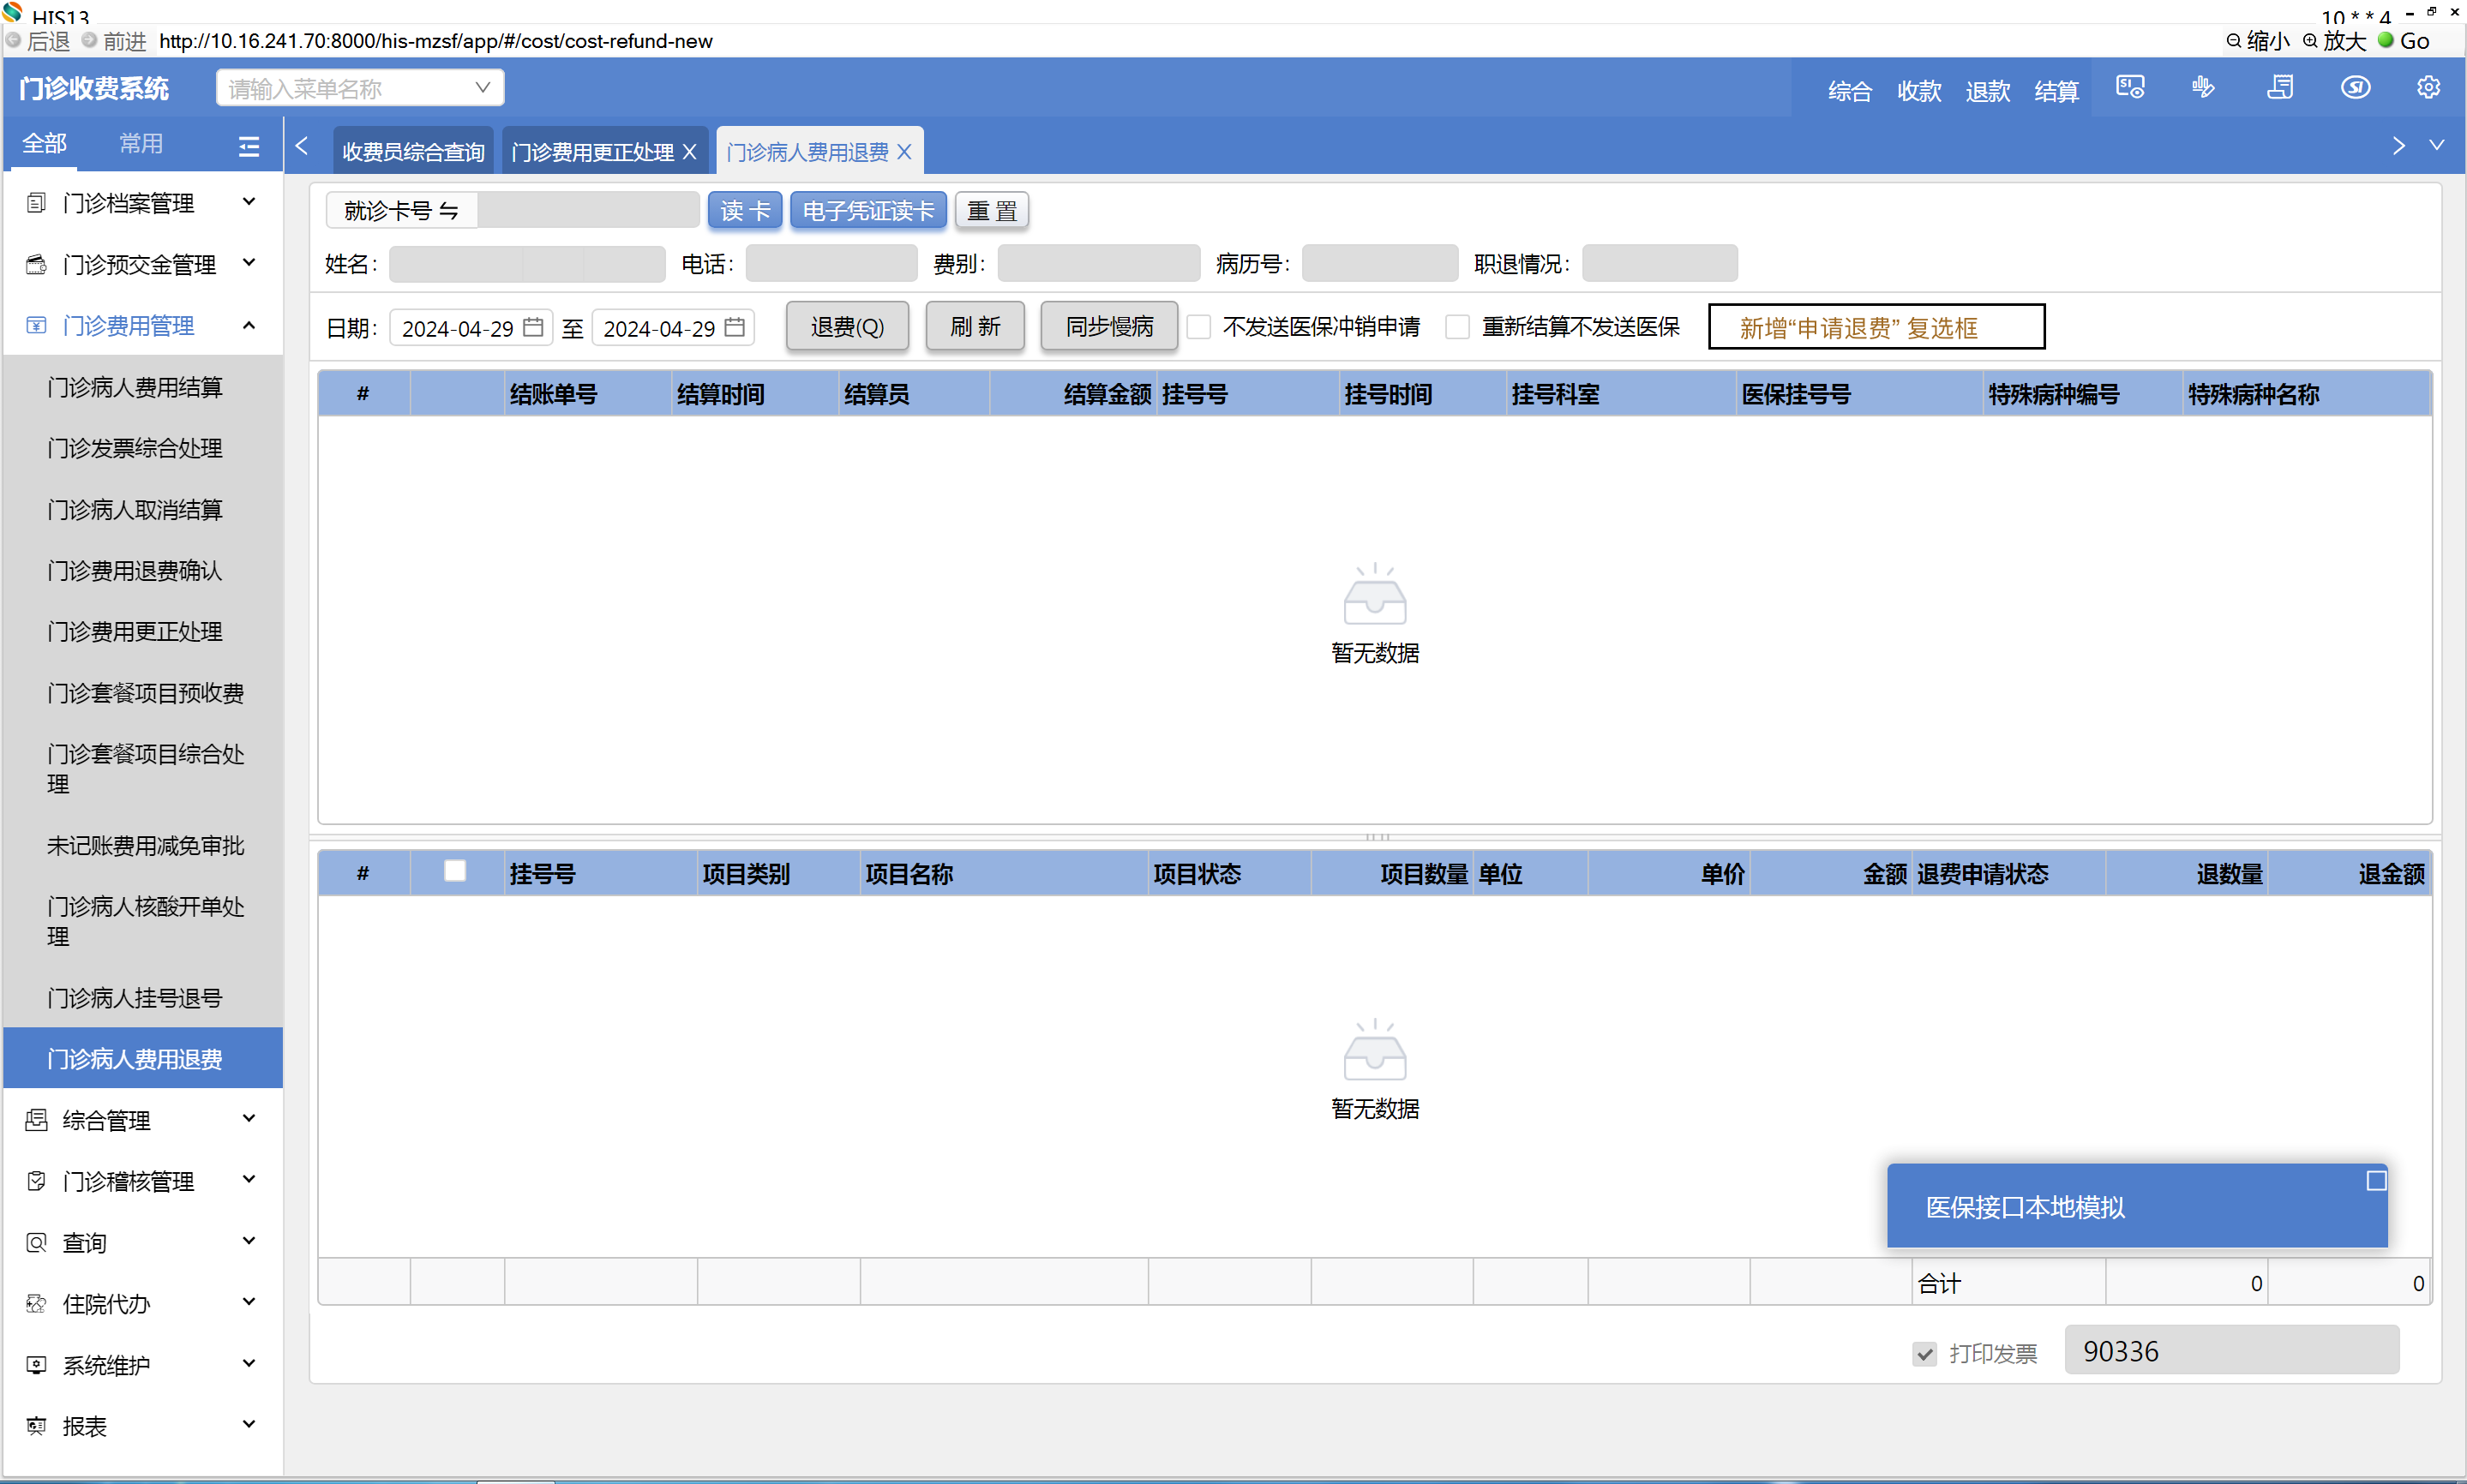Open calendar icon of start date field
Image resolution: width=2467 pixels, height=1484 pixels.
coord(533,327)
